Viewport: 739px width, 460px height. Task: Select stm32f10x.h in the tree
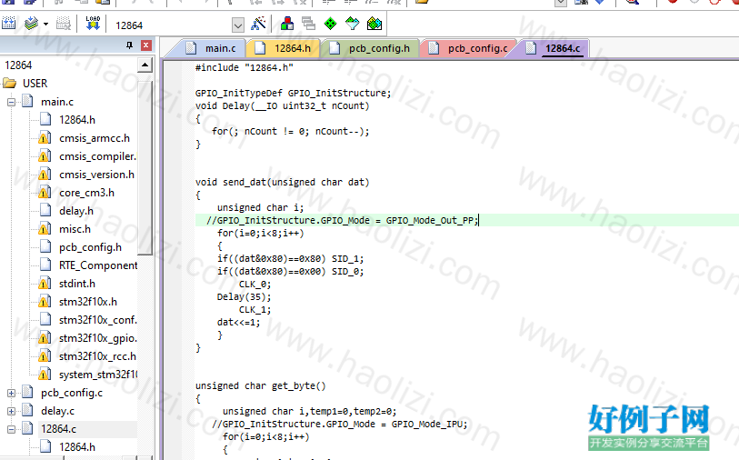(x=87, y=302)
